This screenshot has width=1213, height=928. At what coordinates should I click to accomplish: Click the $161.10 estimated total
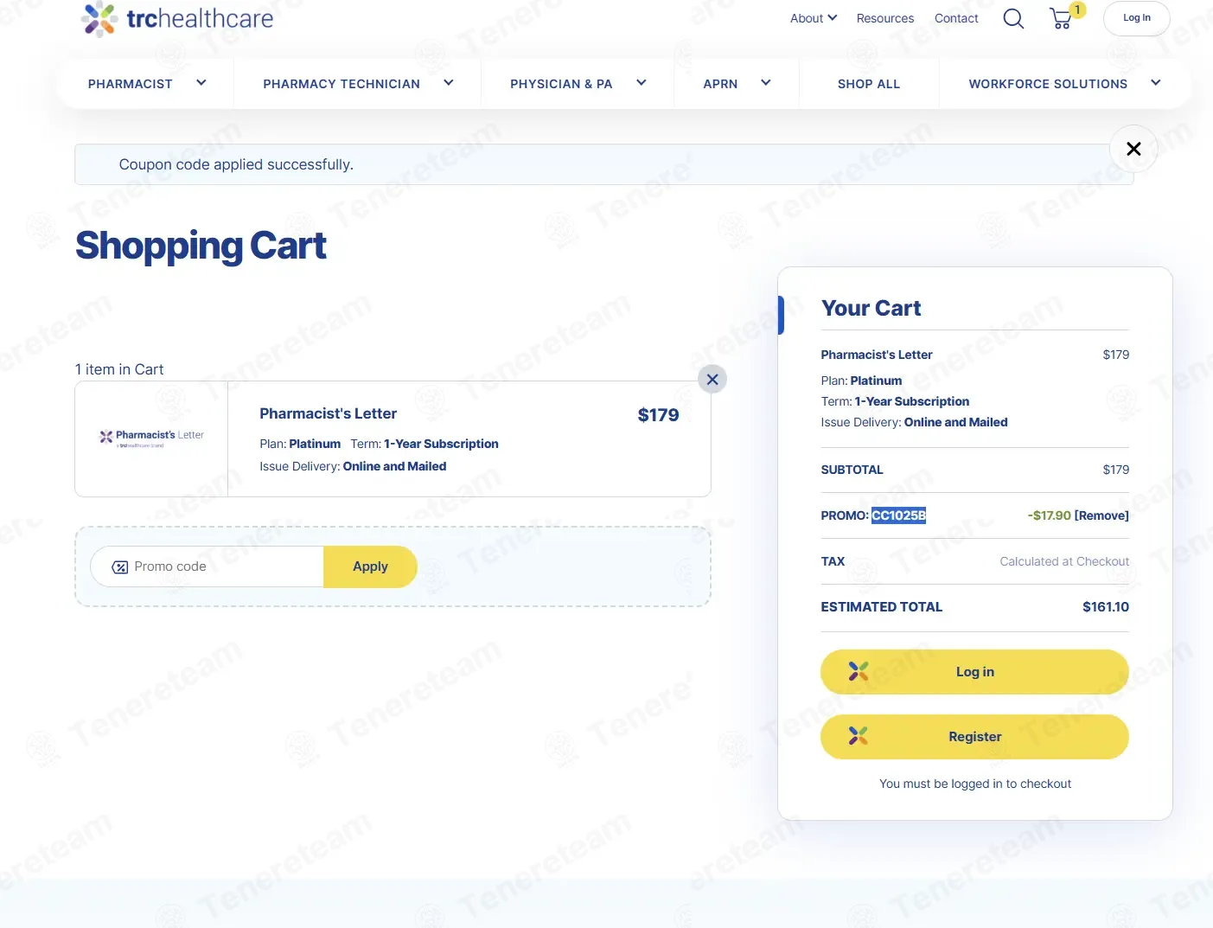click(1106, 607)
